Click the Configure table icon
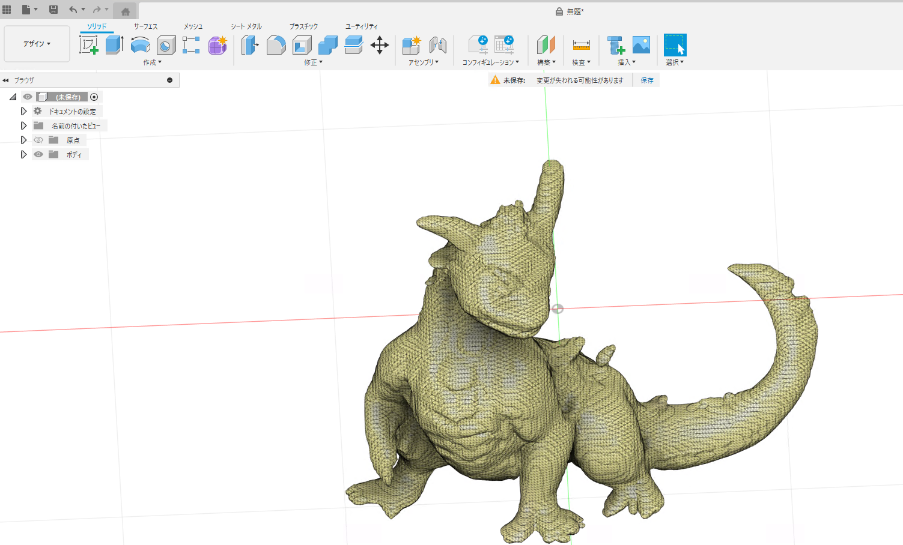 click(478, 45)
